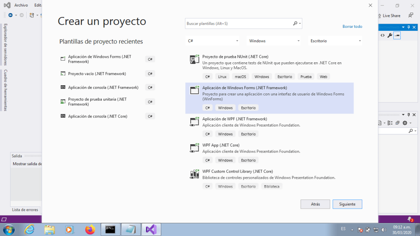Viewport: 420px width, 236px height.
Task: Select the NUnit test project template icon
Action: click(x=194, y=59)
